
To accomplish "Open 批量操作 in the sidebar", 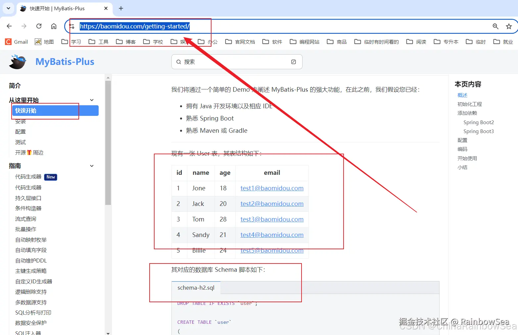I will (x=26, y=229).
